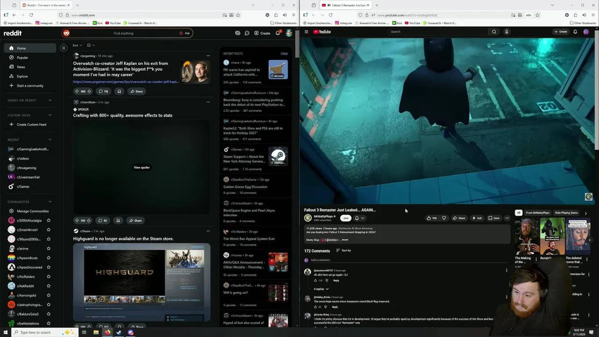Open the Best sort dropdown
Viewport: 599px width, 337px height.
pos(77,45)
